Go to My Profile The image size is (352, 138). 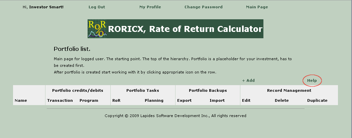point(150,7)
